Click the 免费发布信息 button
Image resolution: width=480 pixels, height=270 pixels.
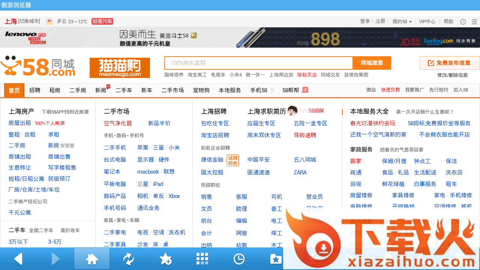tap(450, 63)
